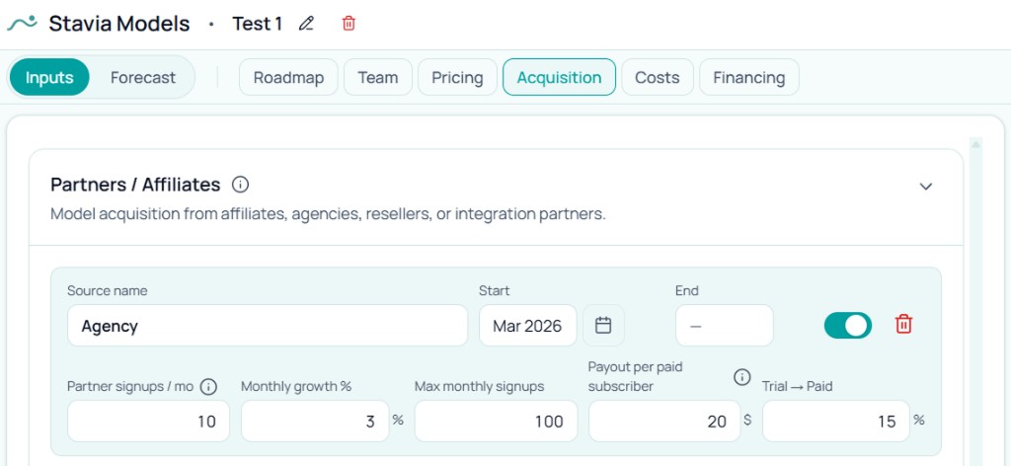Image resolution: width=1011 pixels, height=466 pixels.
Task: Edit the Test 1 model name with pencil icon
Action: point(306,24)
